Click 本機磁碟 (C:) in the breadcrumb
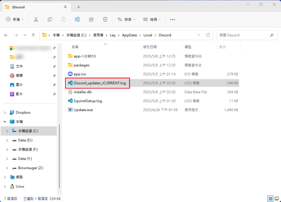Screen dimensions: 281x202 click(76, 35)
